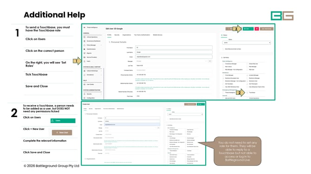The image size is (311, 174).
Task: Tick Risk User role in Edit User
Action: click(247, 69)
